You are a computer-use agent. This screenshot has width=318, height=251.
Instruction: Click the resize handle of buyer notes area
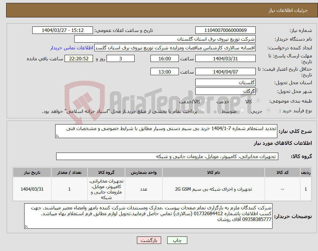click(26, 226)
